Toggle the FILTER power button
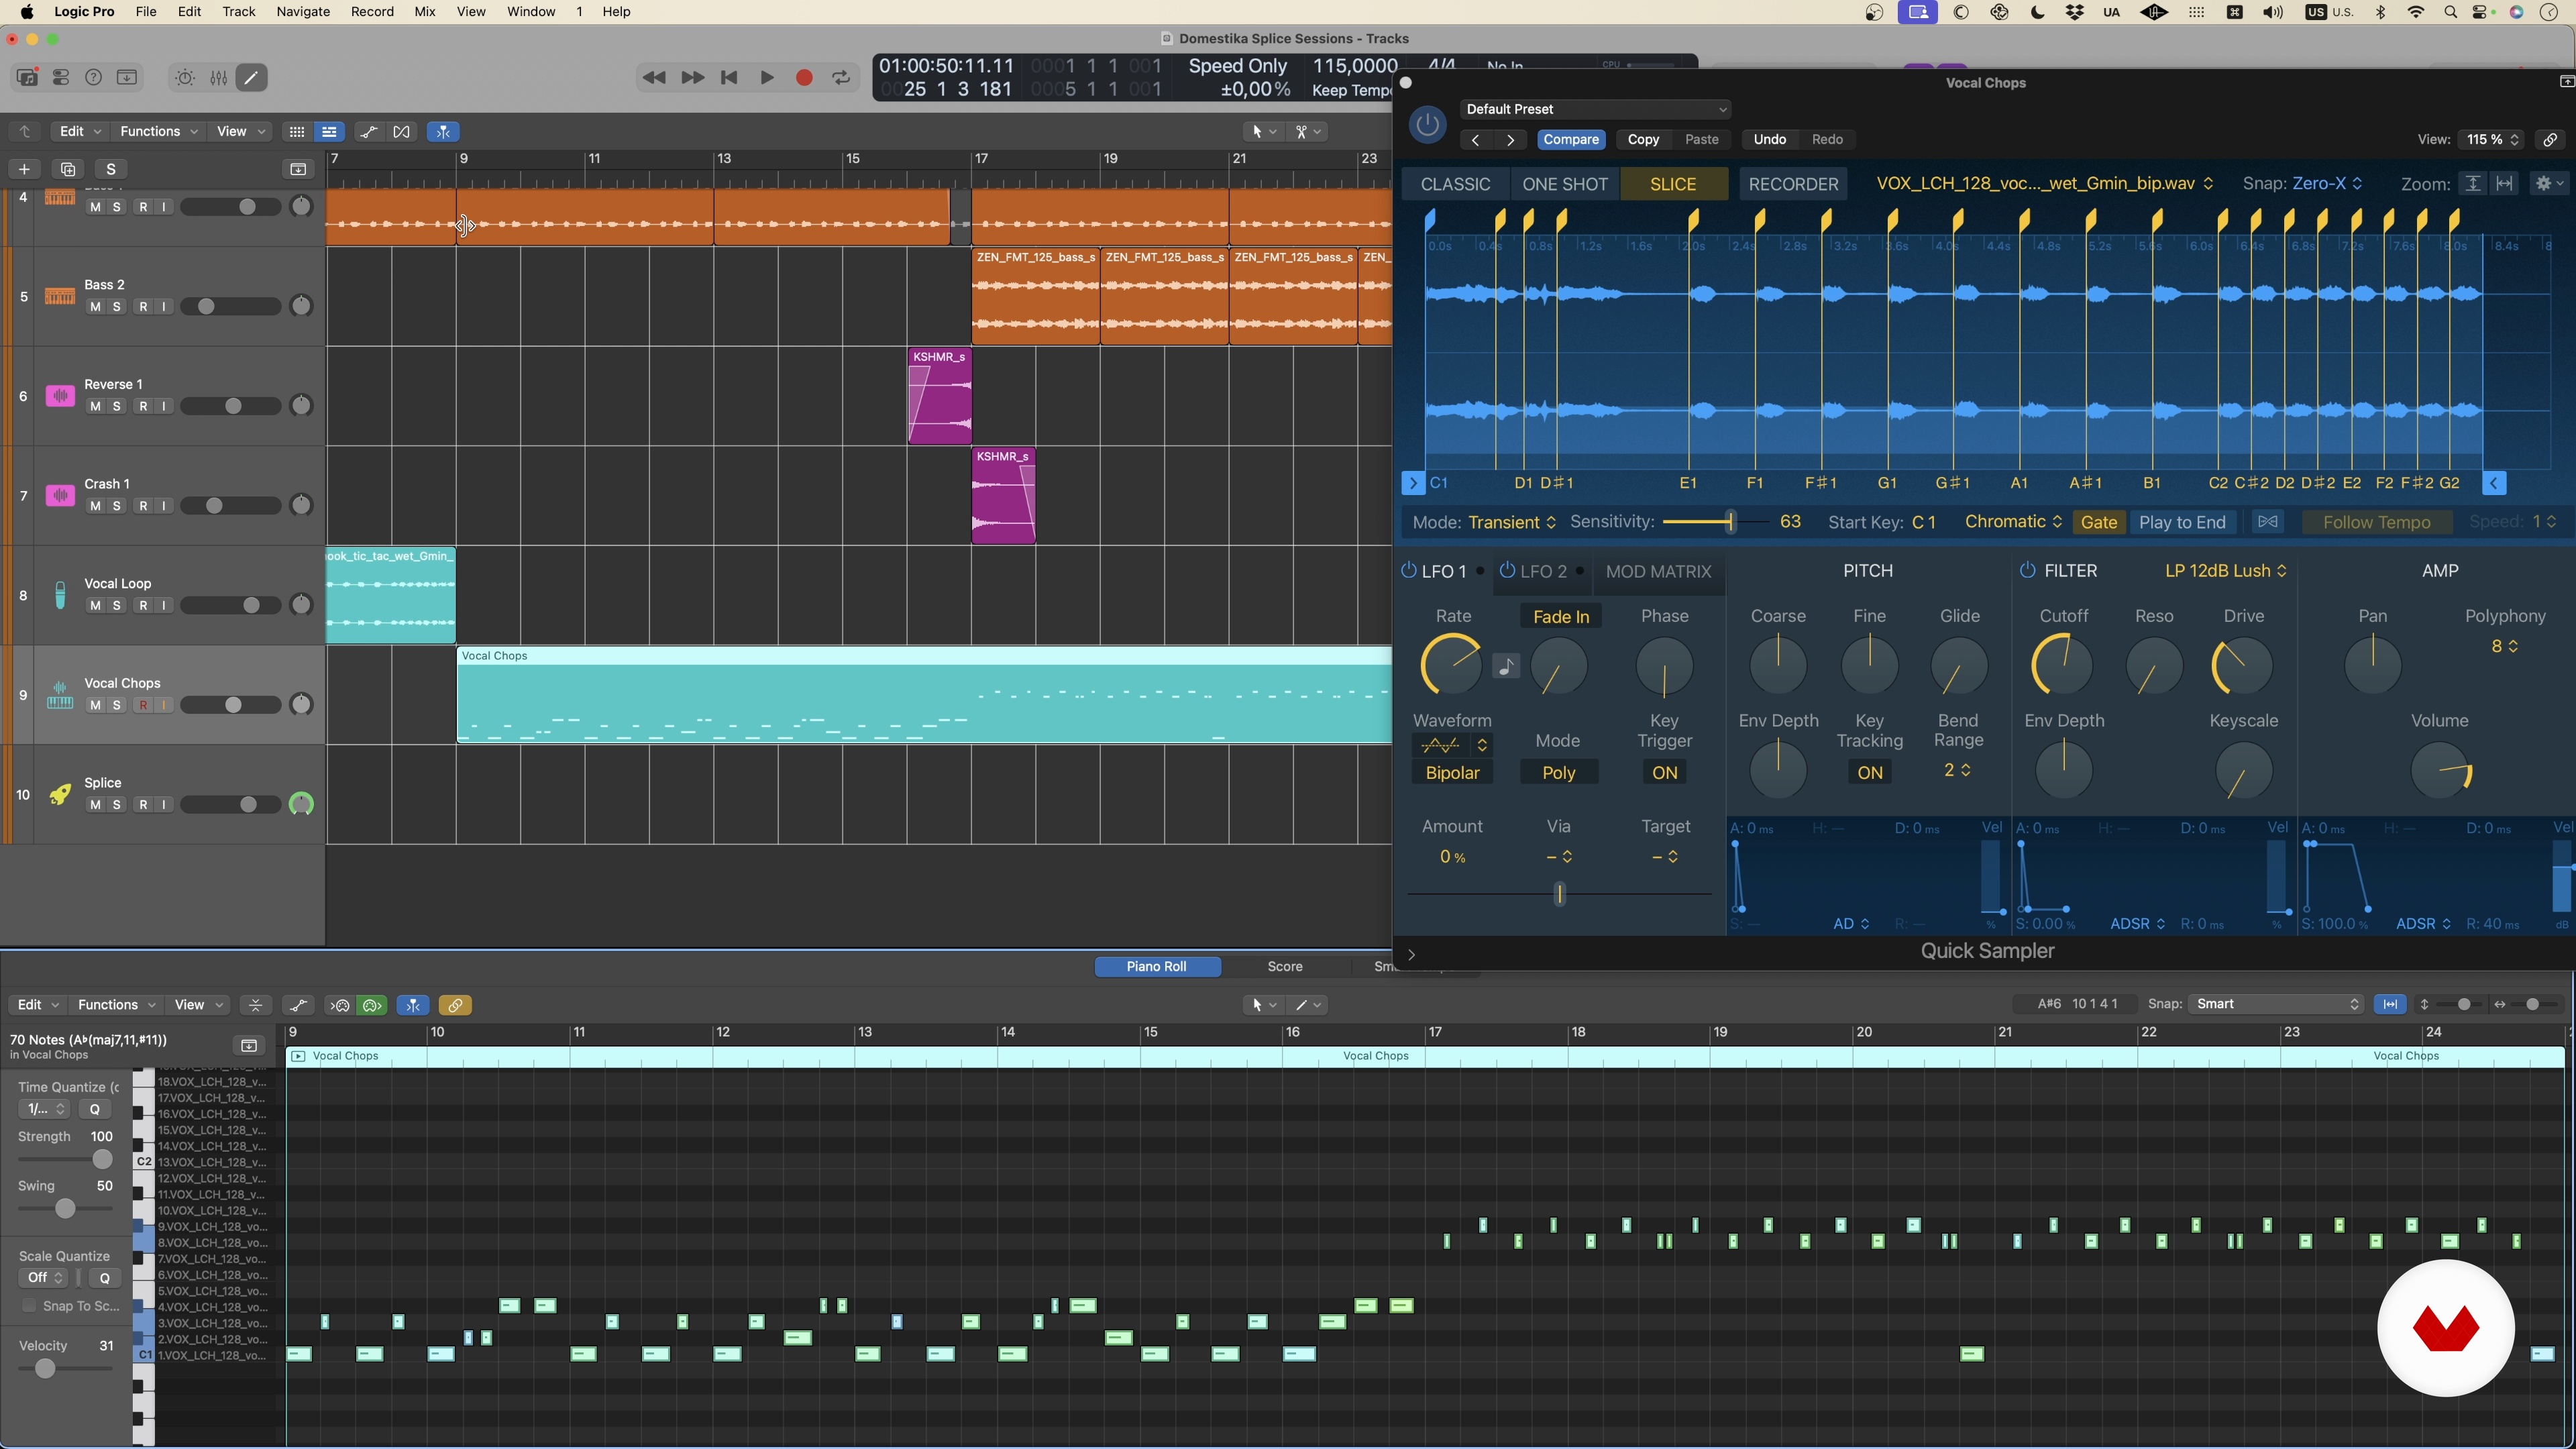This screenshot has width=2576, height=1449. 2027,571
